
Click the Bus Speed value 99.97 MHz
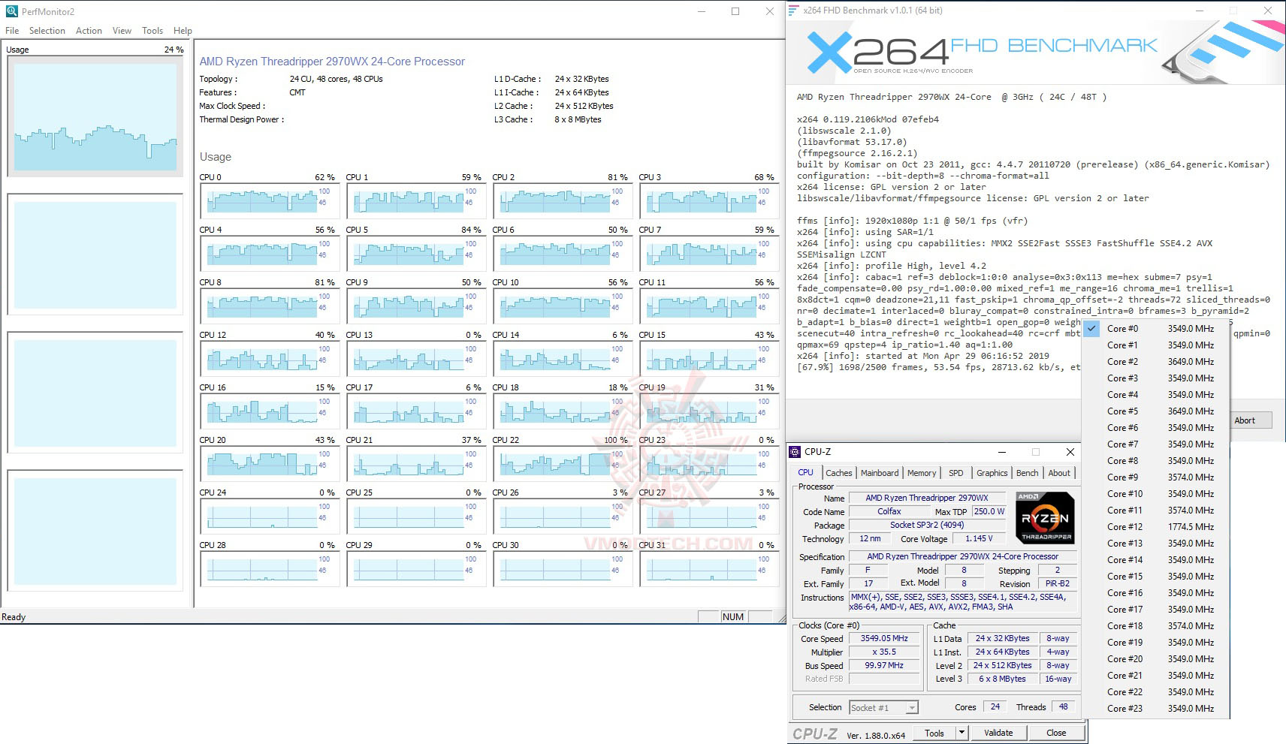884,665
